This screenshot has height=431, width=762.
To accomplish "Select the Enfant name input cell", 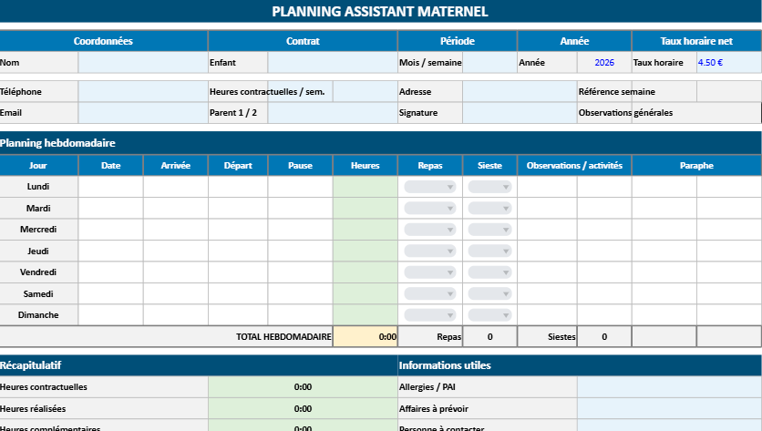I will tap(332, 63).
